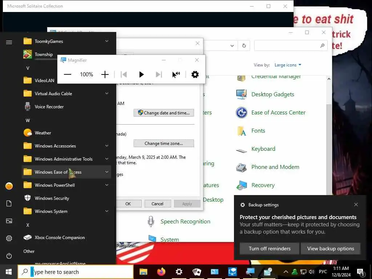Expand Windows PowerShell folder

pos(107,185)
